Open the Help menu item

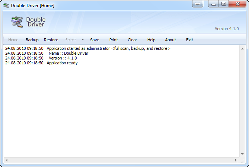coord(151,40)
